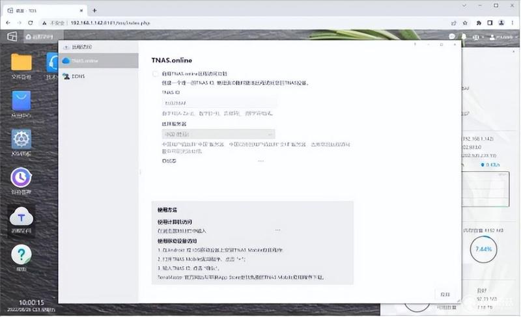Open the purple clock backup desktop icon
Viewport: 521px width, 317px height.
click(x=21, y=178)
